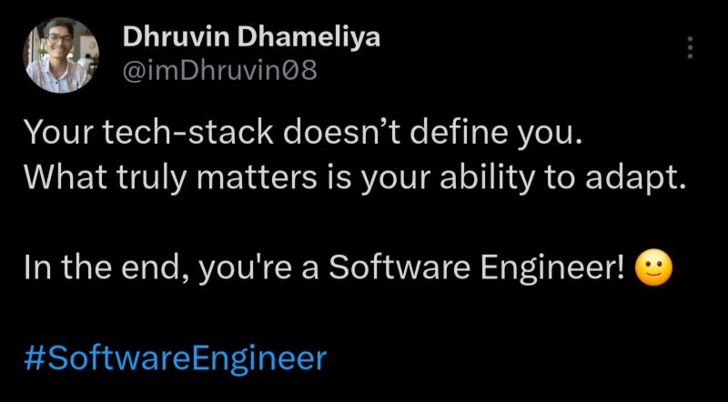This screenshot has height=402, width=728.
Task: Open the #SoftwareEngineer hashtag
Action: click(173, 356)
